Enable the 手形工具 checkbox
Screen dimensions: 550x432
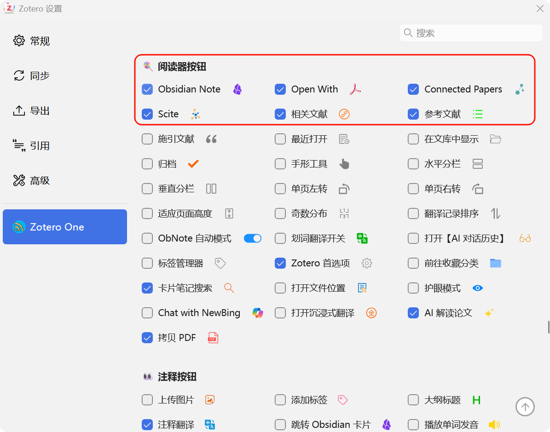click(280, 164)
